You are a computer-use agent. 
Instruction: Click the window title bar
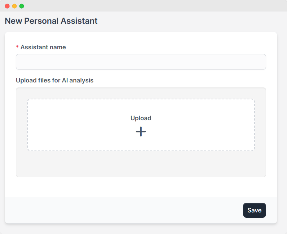[x=144, y=6]
